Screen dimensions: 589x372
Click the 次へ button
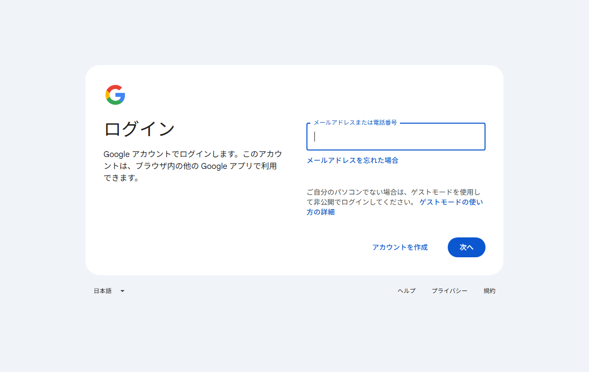click(x=467, y=247)
